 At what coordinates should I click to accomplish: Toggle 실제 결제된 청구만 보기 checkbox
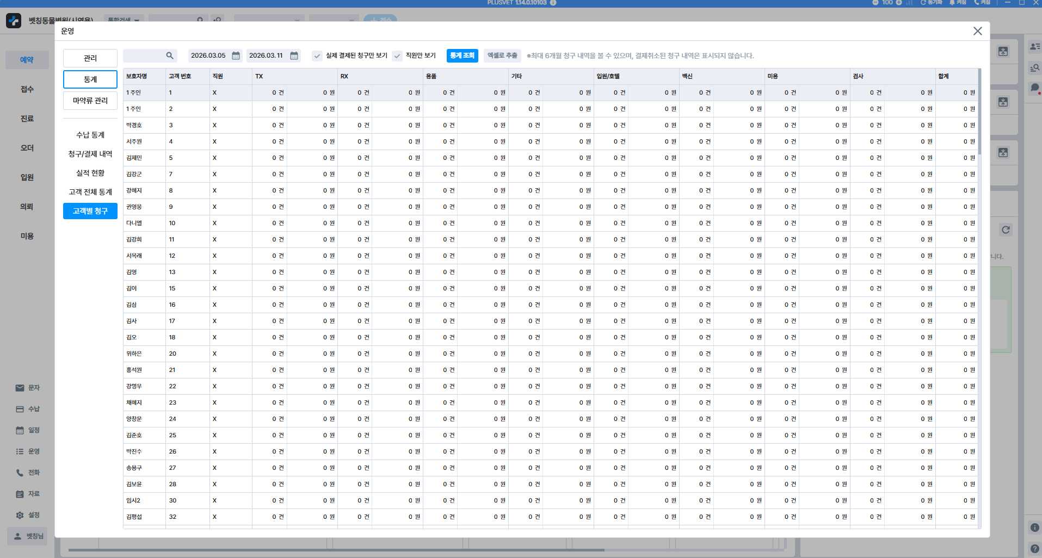(317, 55)
